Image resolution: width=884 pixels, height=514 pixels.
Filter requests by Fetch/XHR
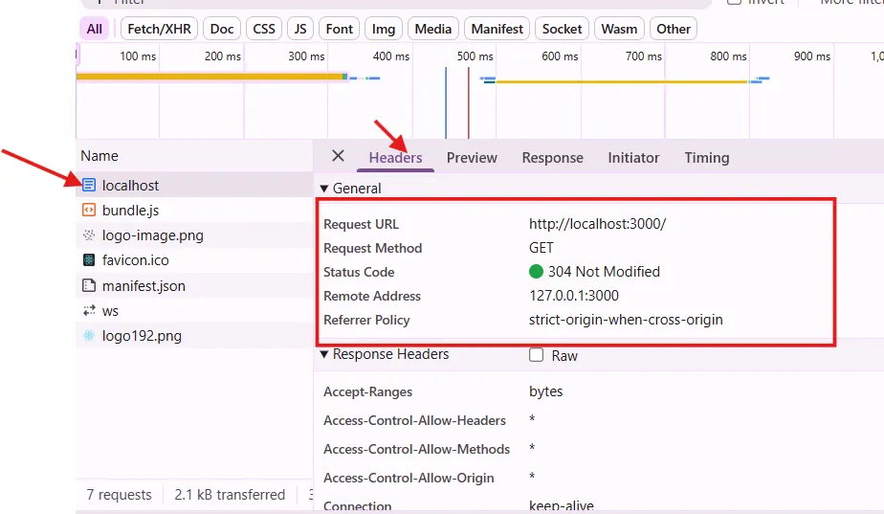coord(158,29)
